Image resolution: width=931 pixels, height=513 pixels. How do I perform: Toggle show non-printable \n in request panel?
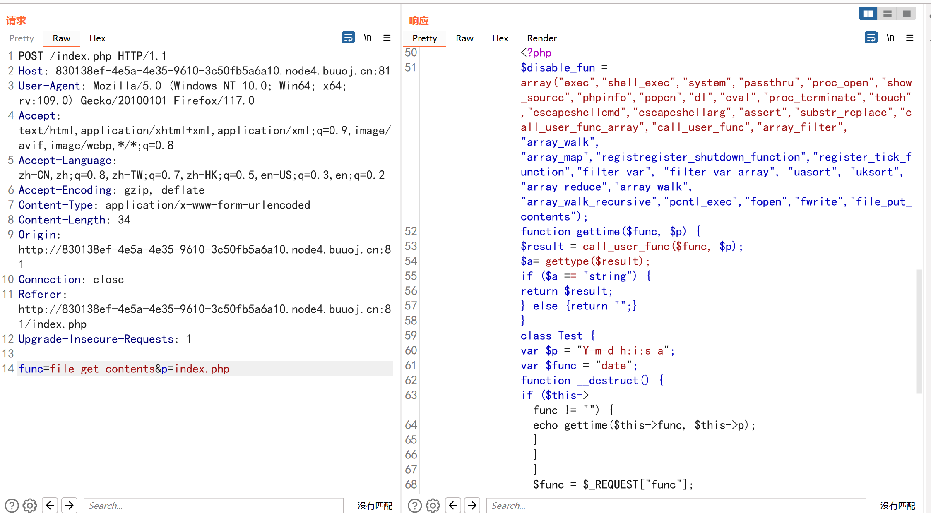[x=368, y=38]
